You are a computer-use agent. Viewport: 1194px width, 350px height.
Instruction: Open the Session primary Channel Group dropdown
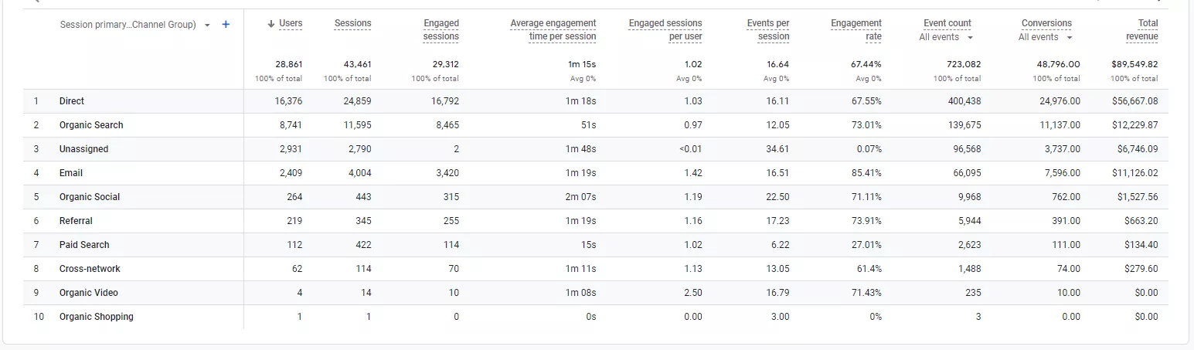135,25
